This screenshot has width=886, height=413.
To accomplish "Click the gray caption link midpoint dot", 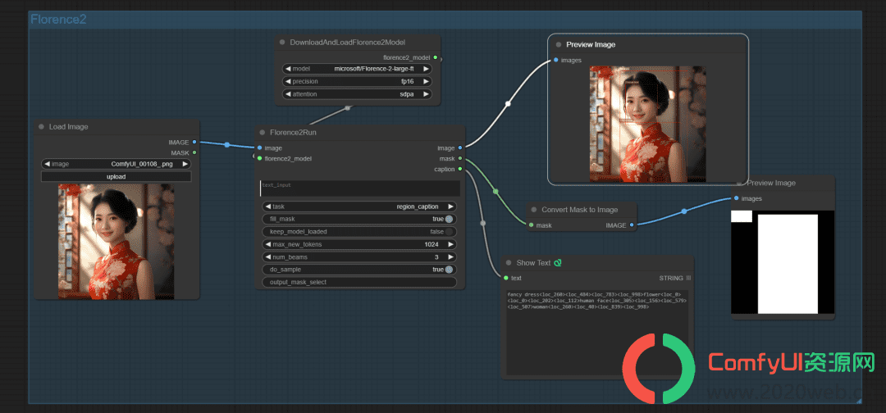I will pos(482,224).
